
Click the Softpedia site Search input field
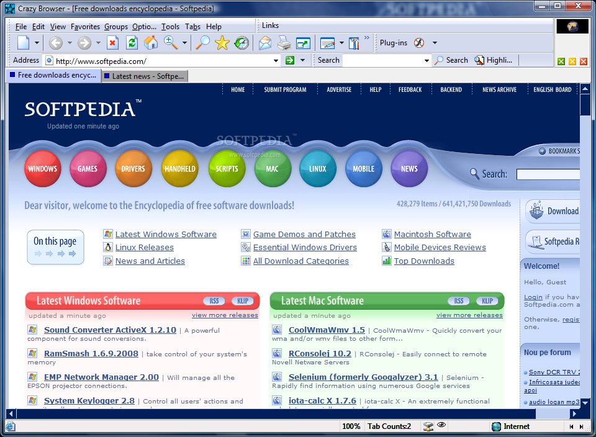pyautogui.click(x=548, y=174)
